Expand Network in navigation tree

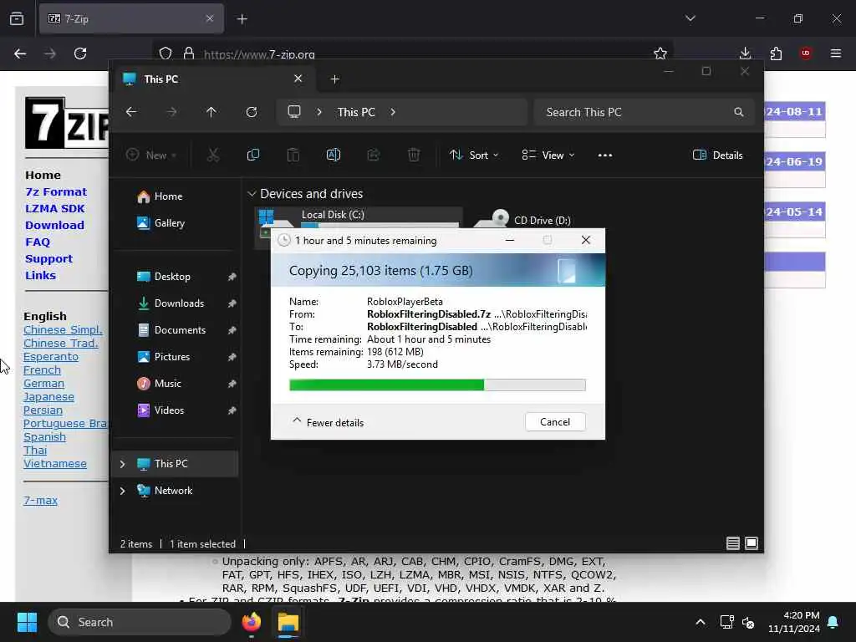point(122,490)
